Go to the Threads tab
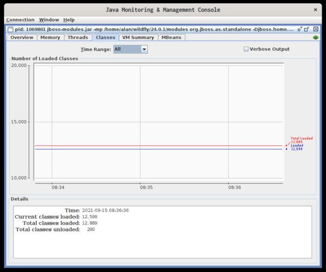Screen dimensions: 326x272 tap(78, 37)
